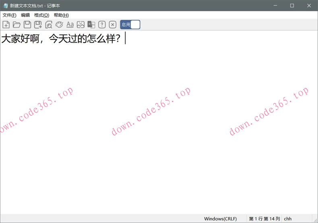Minimize the Notepad window
The height and width of the screenshot is (223, 318).
coord(275,6)
